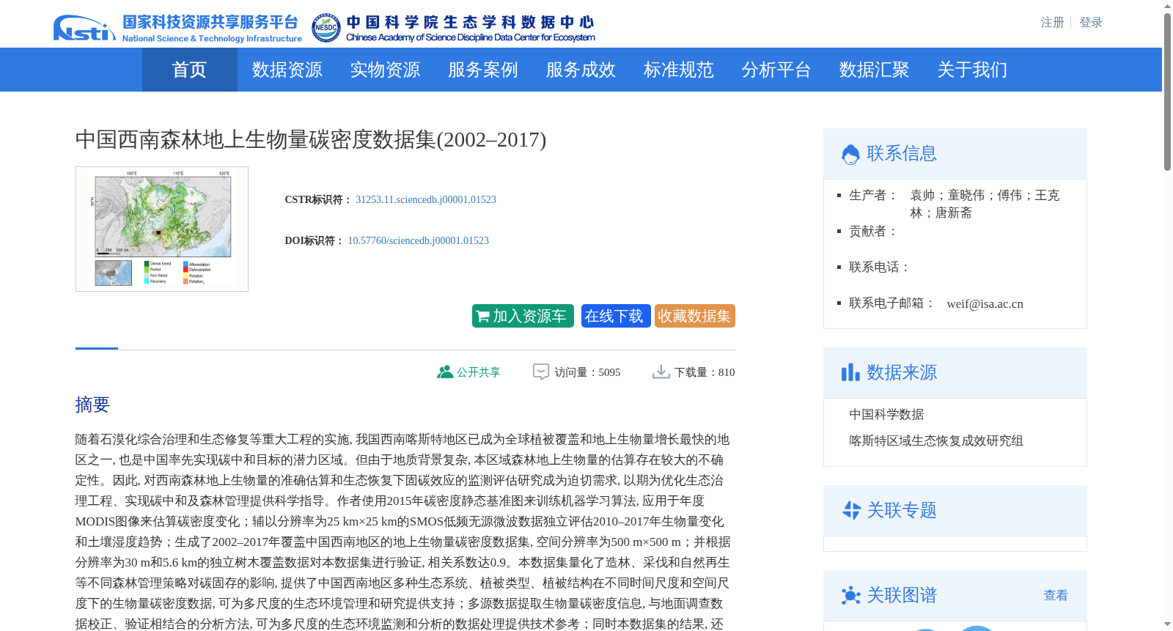Click the download count icon

661,372
